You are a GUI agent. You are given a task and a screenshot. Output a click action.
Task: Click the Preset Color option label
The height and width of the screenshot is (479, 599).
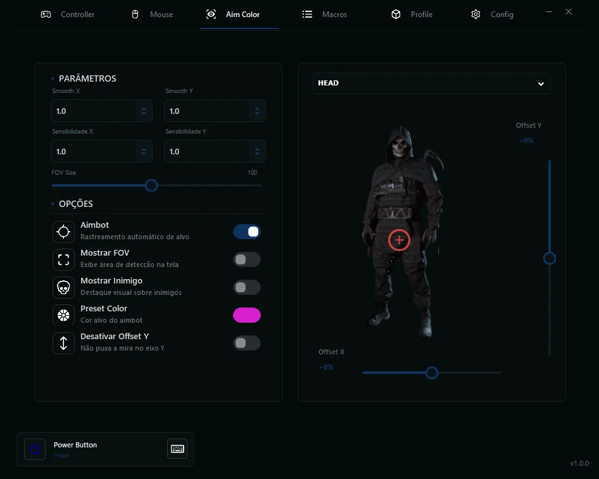(104, 309)
